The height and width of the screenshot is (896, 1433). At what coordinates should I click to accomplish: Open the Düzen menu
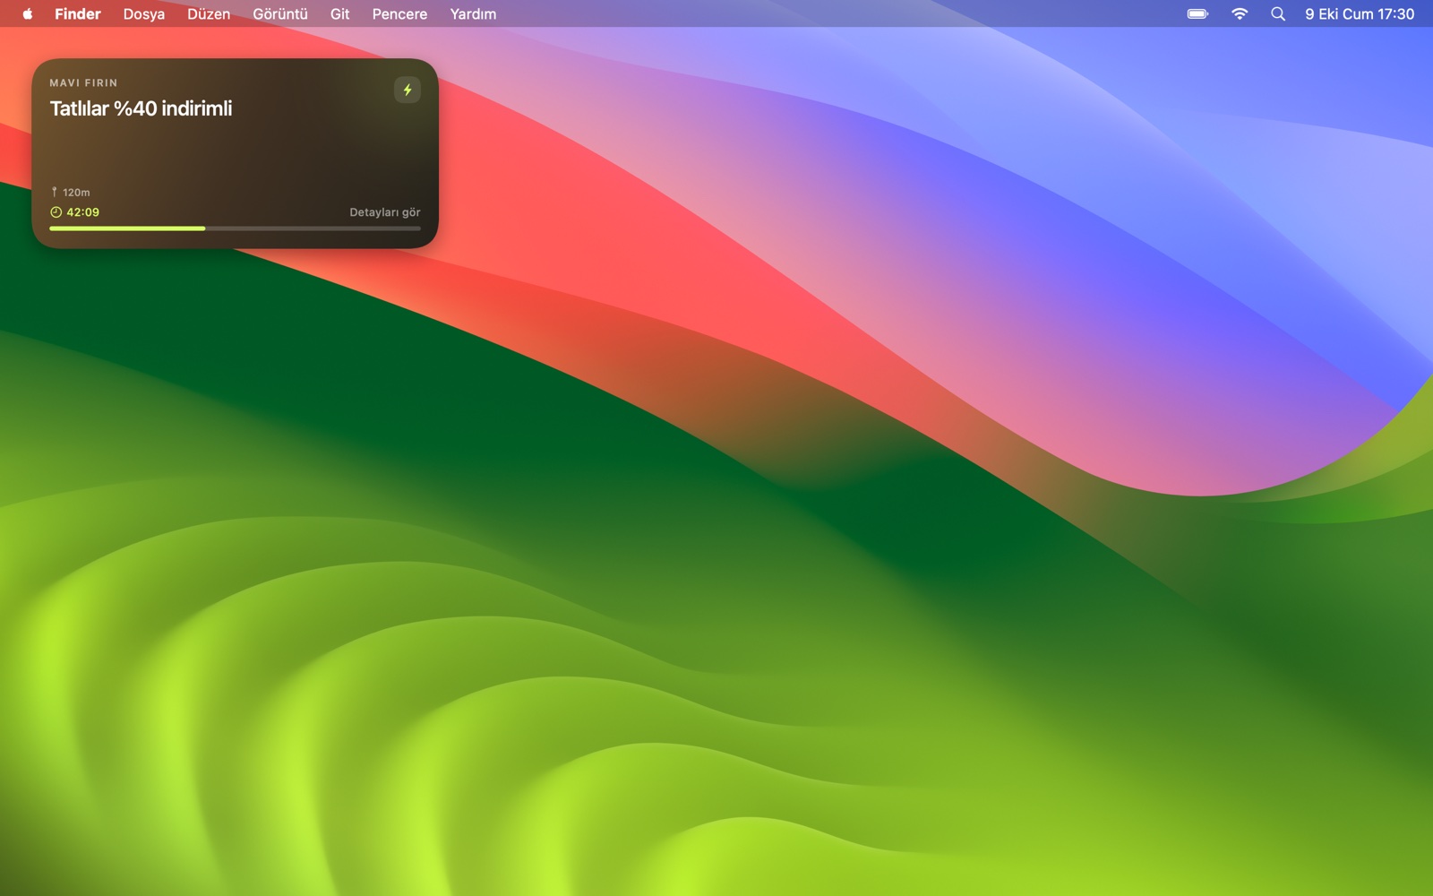point(209,13)
